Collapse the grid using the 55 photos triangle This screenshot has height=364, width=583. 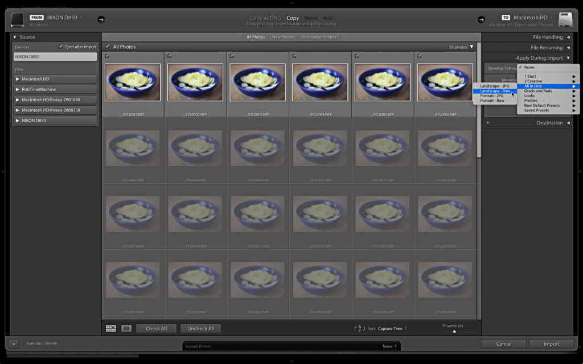tap(471, 47)
